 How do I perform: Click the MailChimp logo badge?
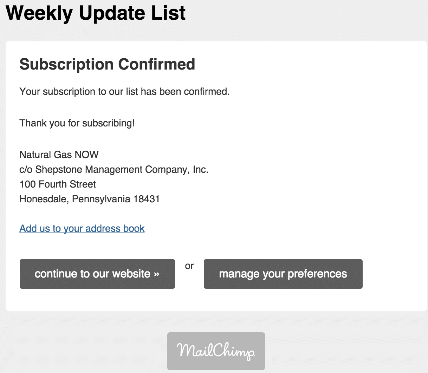(216, 351)
